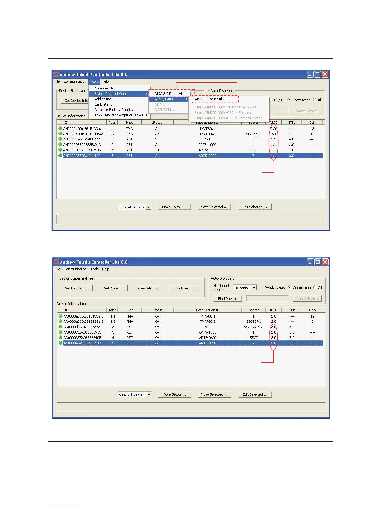This screenshot has height=508, width=392.
Task: Click green dot beside AN0000desa072408272 in menu-open window
Action: point(60,139)
